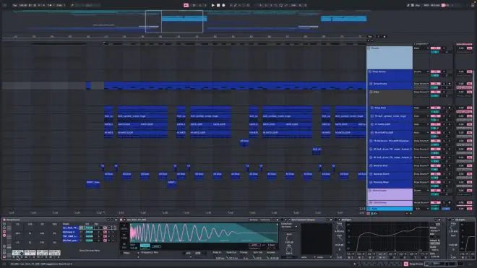Toggle the Hats track activator
Screen dimensions: 477x268
point(436,92)
